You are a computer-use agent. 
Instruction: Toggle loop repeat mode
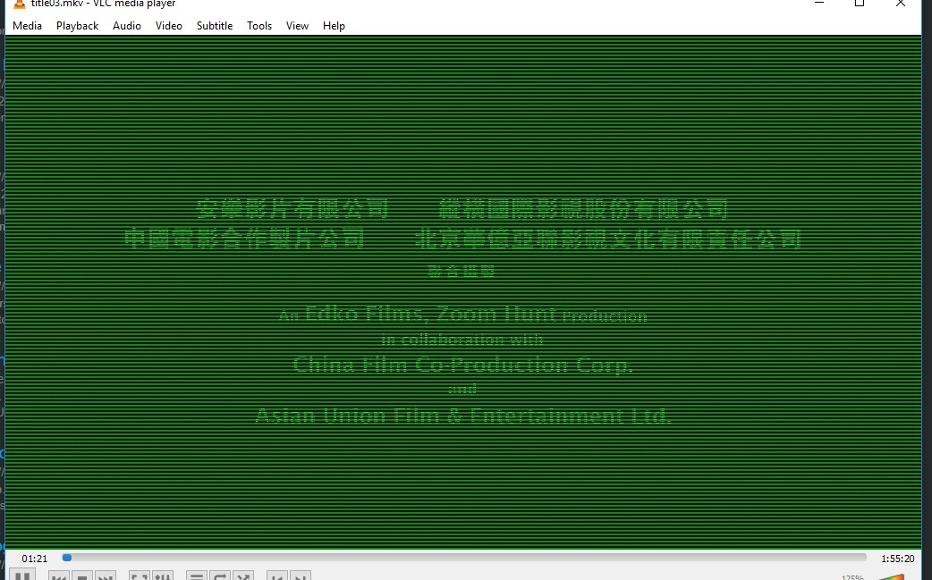[220, 576]
